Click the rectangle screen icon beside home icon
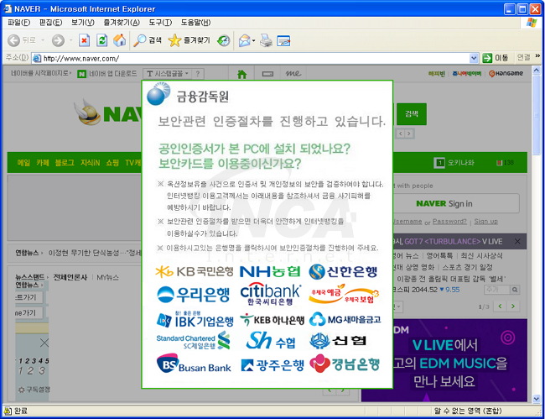The width and height of the screenshot is (545, 419). click(x=267, y=74)
